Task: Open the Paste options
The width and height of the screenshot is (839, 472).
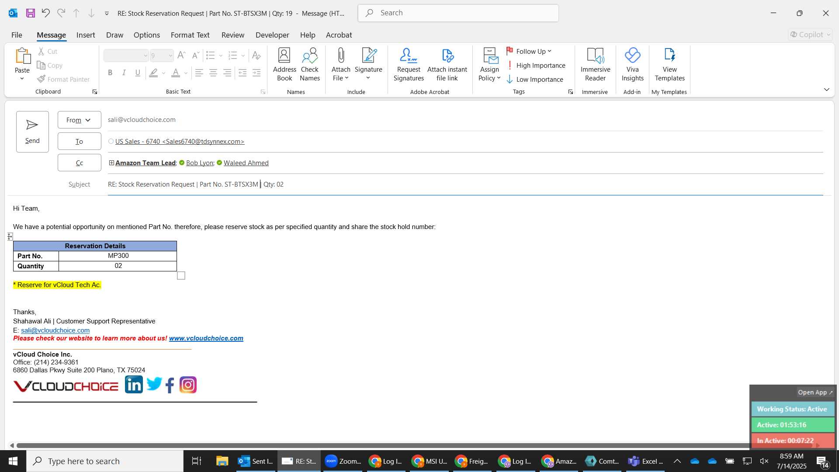Action: click(22, 79)
